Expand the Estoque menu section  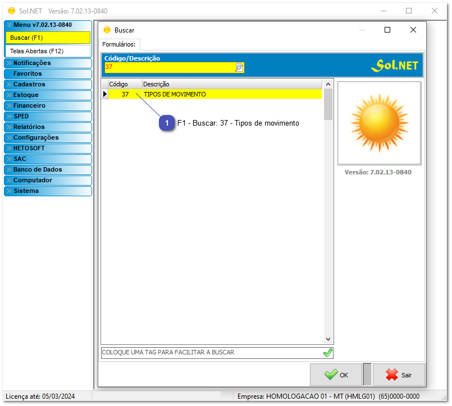tap(47, 95)
